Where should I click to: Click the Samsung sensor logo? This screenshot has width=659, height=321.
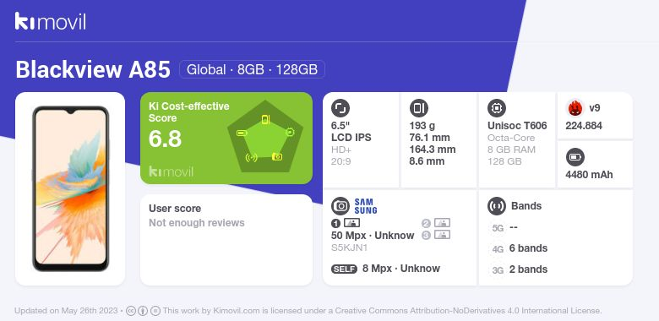tap(366, 206)
